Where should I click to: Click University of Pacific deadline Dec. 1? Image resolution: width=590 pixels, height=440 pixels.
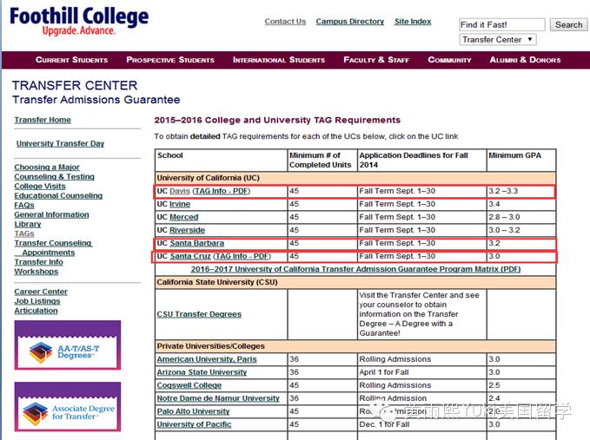click(x=384, y=424)
